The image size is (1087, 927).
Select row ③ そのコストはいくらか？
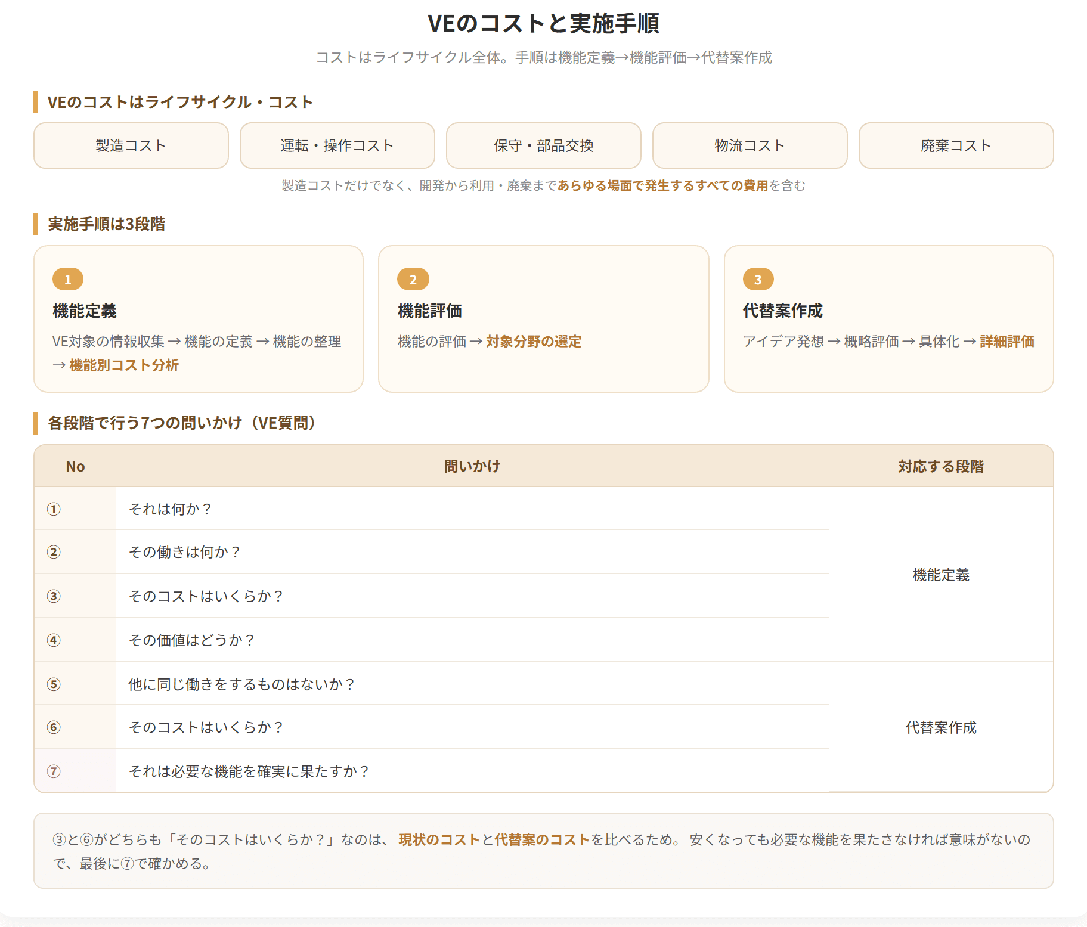coord(432,596)
